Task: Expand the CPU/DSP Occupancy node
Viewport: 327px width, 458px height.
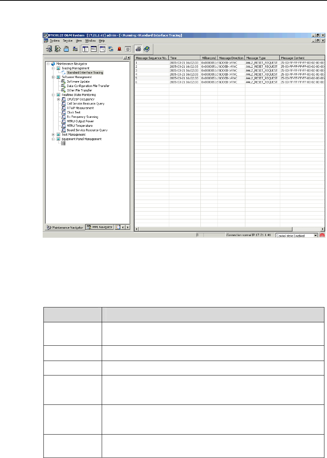Action: point(59,99)
